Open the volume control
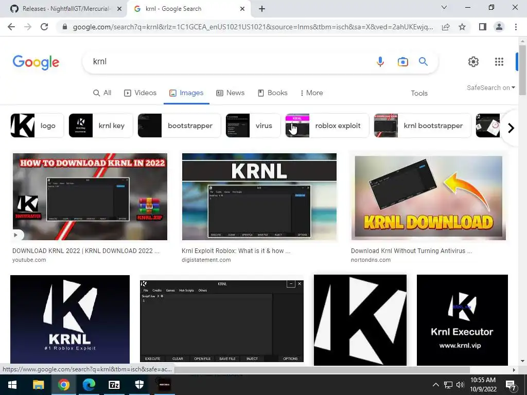 click(461, 385)
